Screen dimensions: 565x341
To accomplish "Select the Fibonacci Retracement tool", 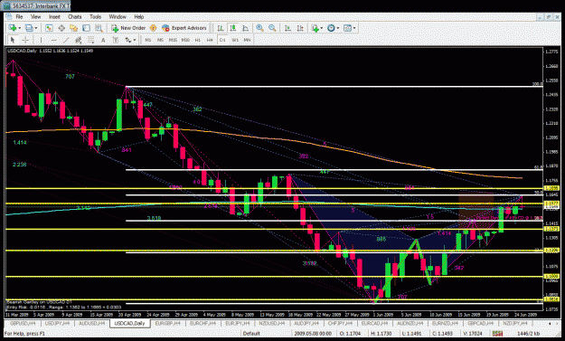I will click(x=90, y=40).
